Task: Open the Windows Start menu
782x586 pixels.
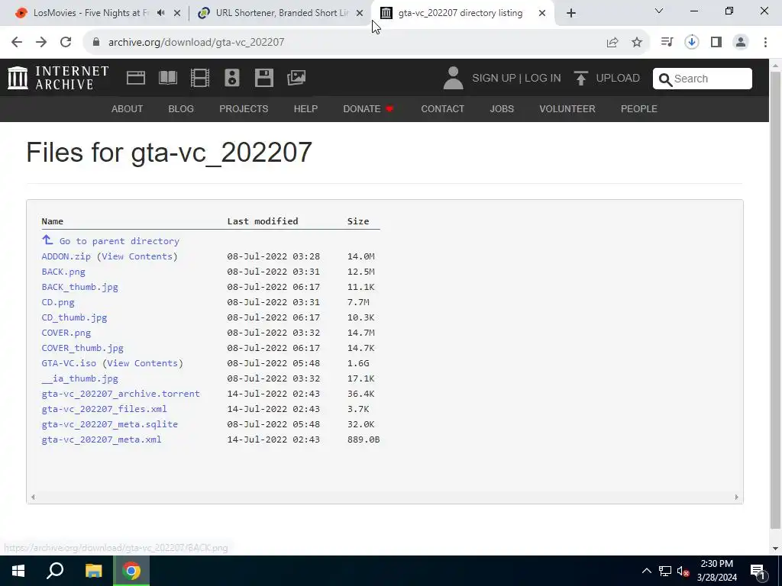Action: click(18, 571)
